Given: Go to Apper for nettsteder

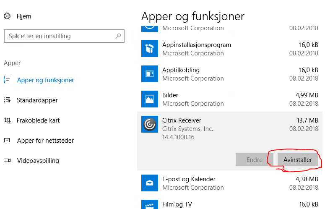Looking at the screenshot, I should [x=45, y=140].
